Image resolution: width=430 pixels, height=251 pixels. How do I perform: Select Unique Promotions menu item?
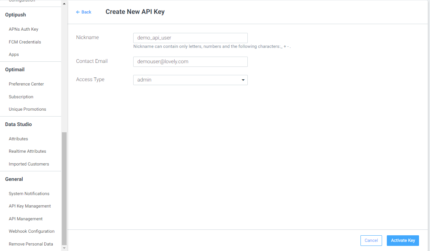[x=27, y=109]
